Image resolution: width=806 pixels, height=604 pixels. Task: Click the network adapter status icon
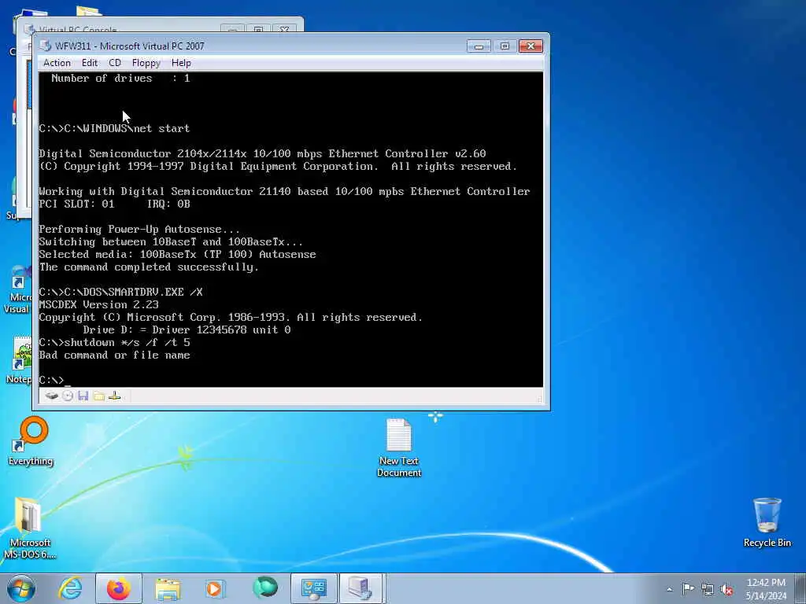pyautogui.click(x=115, y=396)
